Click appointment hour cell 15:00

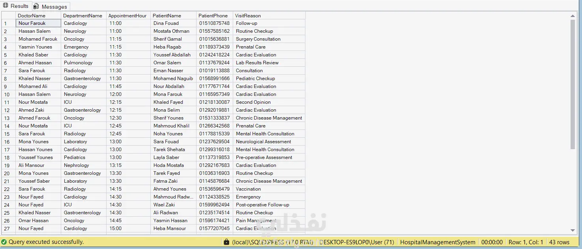[x=128, y=228]
